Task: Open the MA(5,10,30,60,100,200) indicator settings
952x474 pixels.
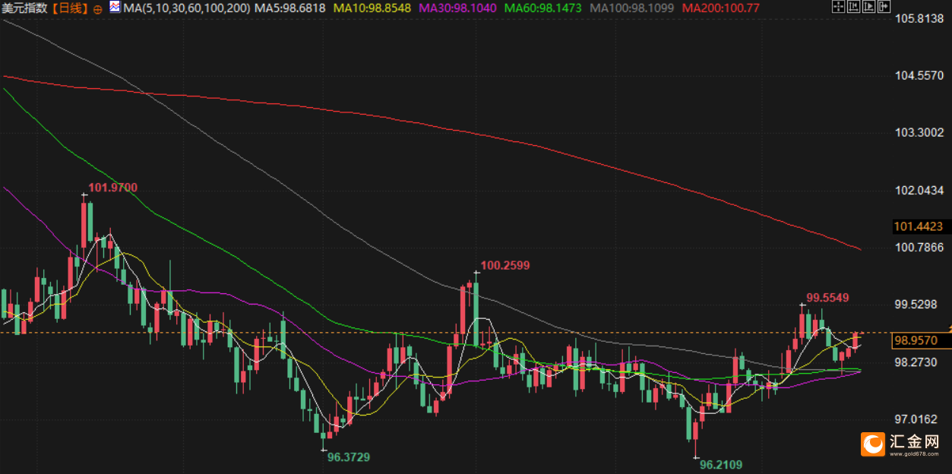Action: pos(185,8)
